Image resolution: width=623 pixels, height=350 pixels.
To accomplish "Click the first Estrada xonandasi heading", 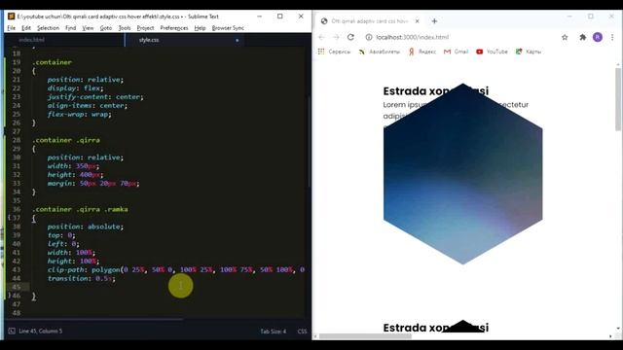I will pos(436,90).
